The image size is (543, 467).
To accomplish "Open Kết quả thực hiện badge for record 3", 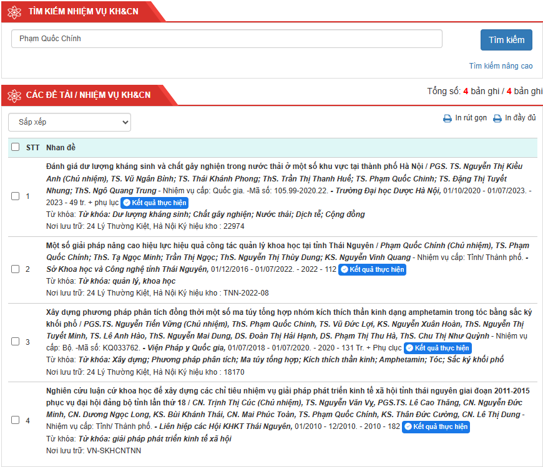I will pyautogui.click(x=438, y=348).
